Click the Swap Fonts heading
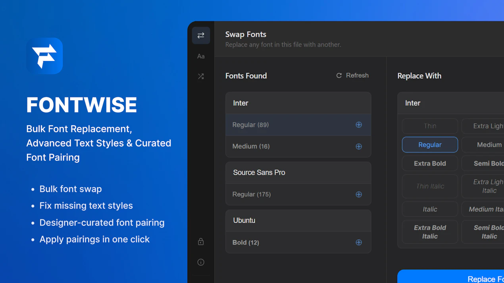The width and height of the screenshot is (504, 283). click(246, 34)
